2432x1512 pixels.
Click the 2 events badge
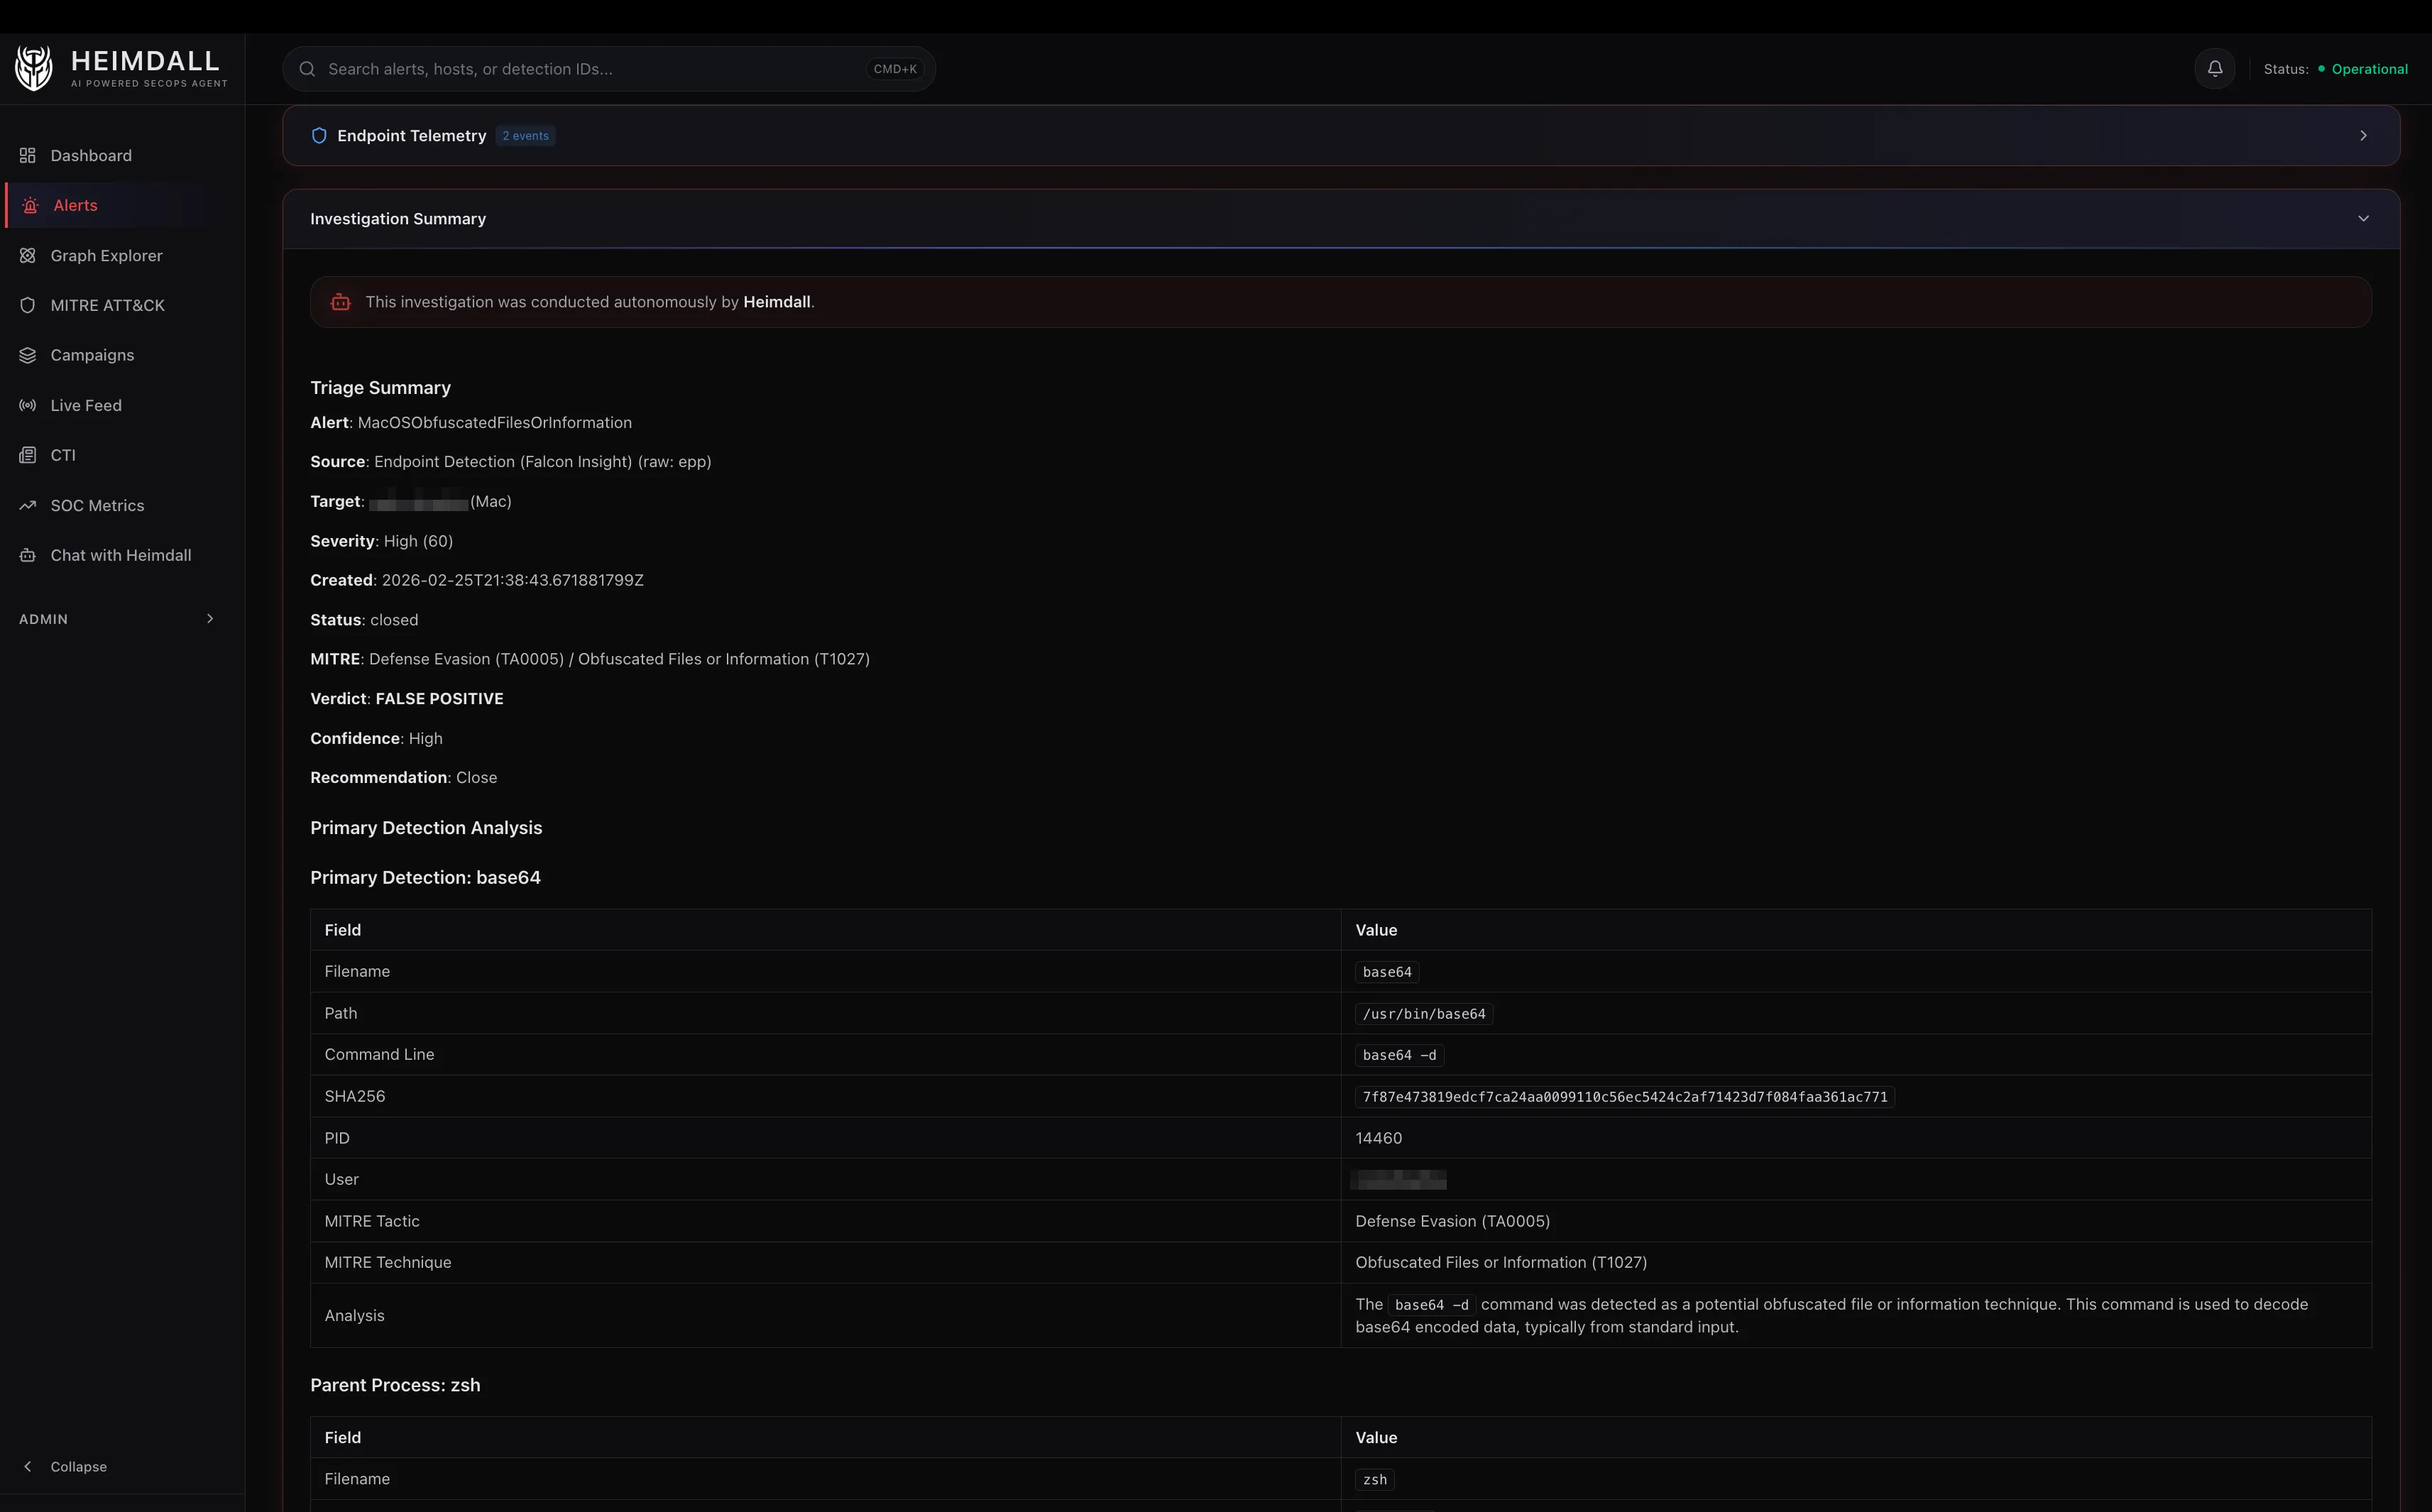[x=525, y=135]
